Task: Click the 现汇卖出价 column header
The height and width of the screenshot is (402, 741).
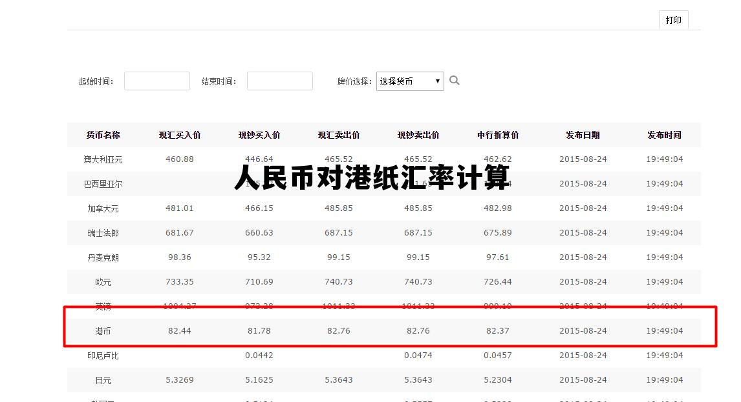Action: pos(339,135)
